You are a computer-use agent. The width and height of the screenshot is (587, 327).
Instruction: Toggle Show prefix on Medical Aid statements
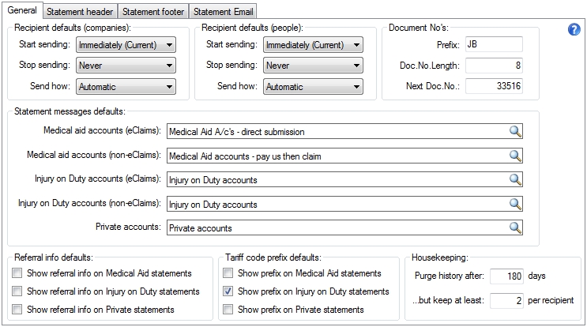[228, 273]
